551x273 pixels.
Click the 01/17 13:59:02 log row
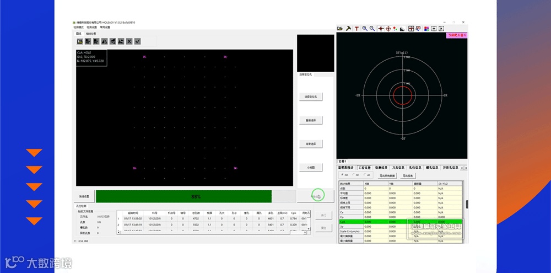coord(212,218)
